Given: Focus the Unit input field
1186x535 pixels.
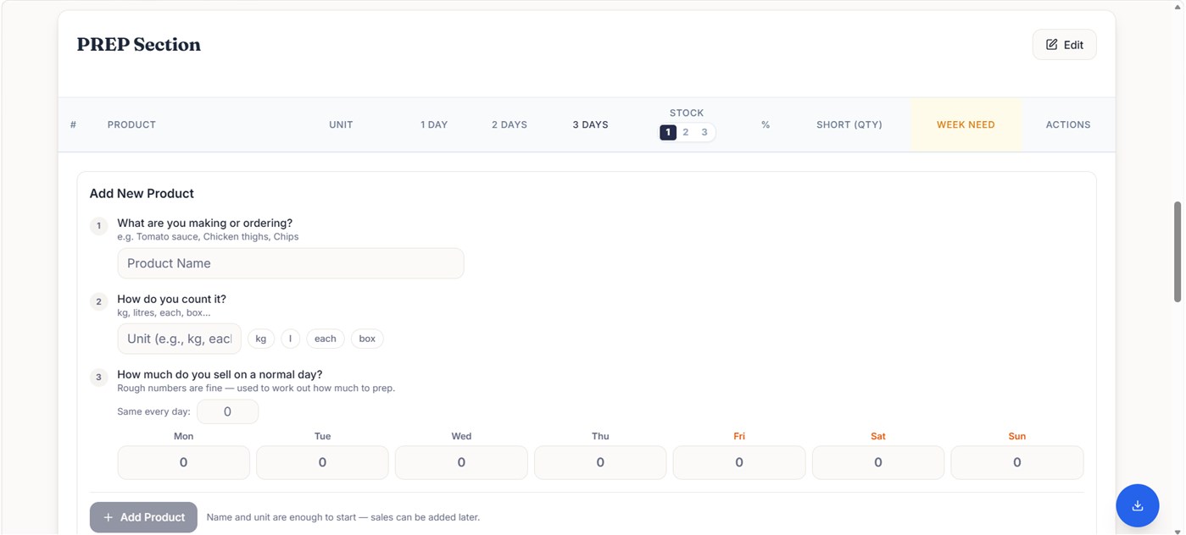Looking at the screenshot, I should tap(180, 339).
